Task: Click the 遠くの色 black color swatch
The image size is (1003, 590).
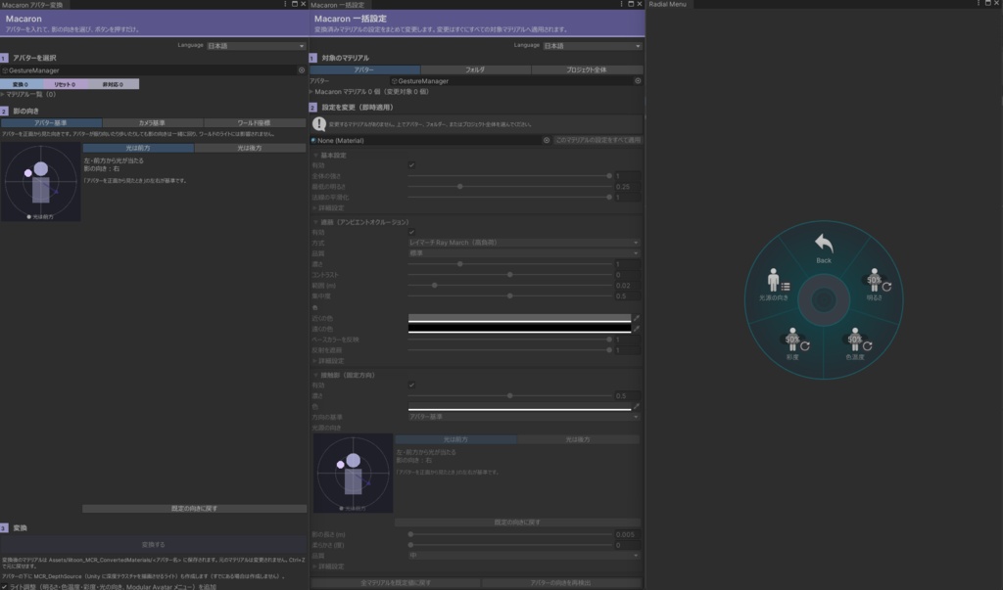Action: [x=519, y=329]
